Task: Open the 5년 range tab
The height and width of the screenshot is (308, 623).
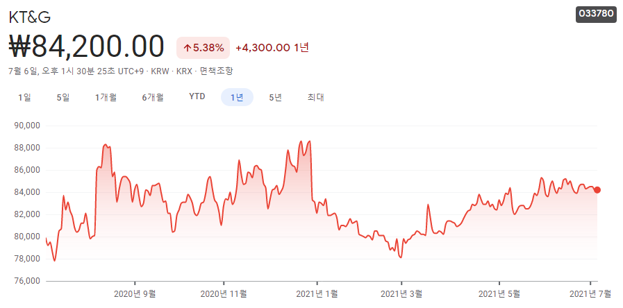Action: 275,97
